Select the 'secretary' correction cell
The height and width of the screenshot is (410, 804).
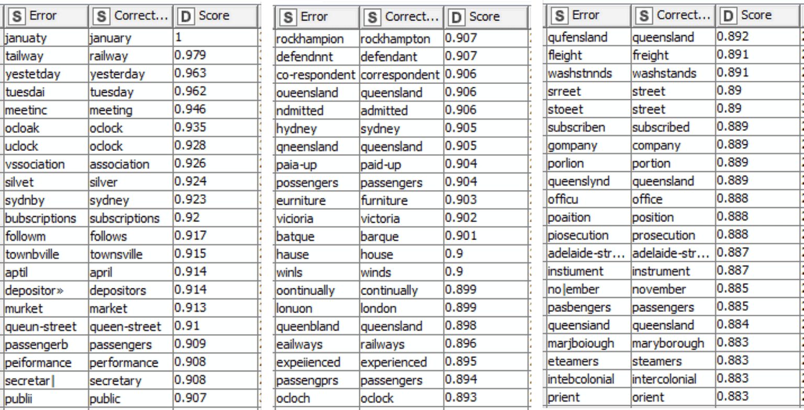(x=130, y=380)
